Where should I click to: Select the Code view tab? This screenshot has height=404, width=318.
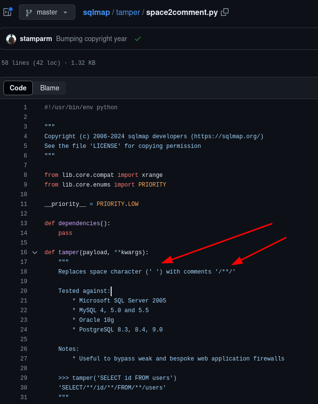[18, 88]
